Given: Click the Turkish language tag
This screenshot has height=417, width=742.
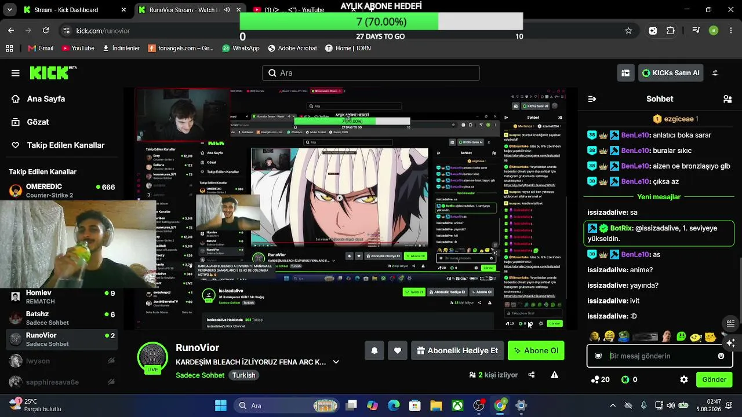Looking at the screenshot, I should click(x=244, y=375).
